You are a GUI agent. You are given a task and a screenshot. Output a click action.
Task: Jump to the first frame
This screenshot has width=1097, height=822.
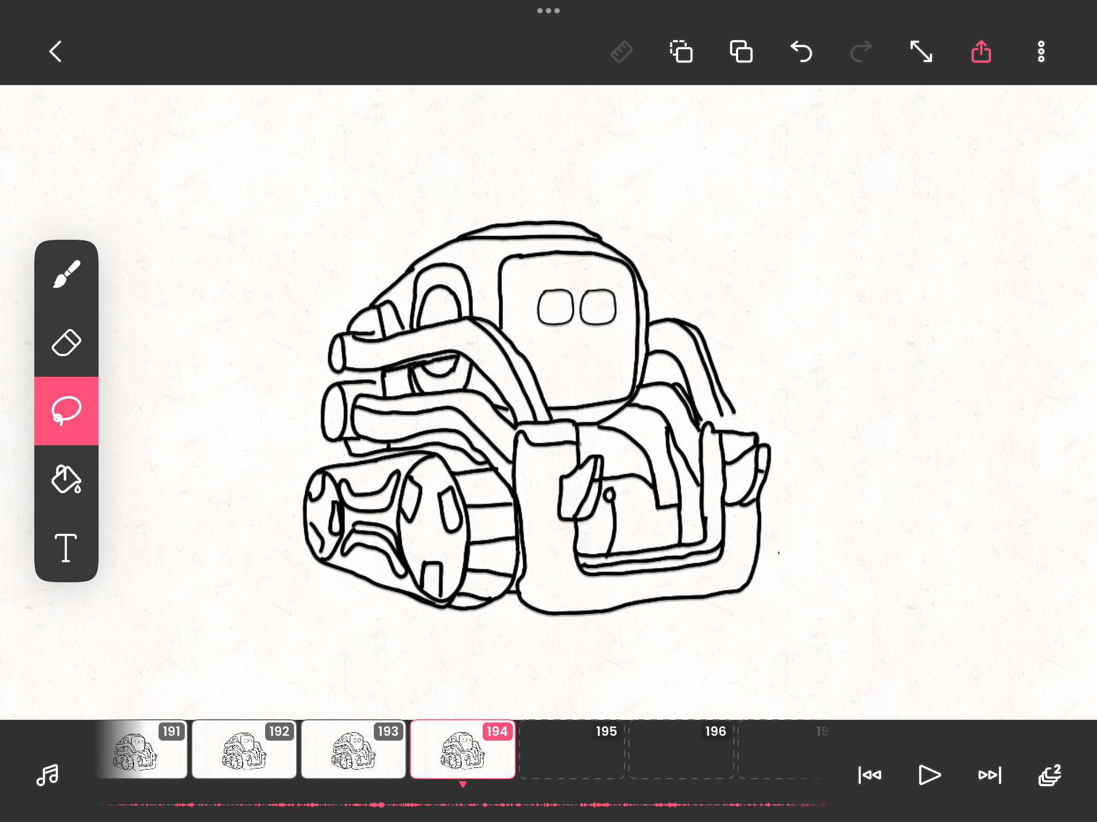point(869,775)
